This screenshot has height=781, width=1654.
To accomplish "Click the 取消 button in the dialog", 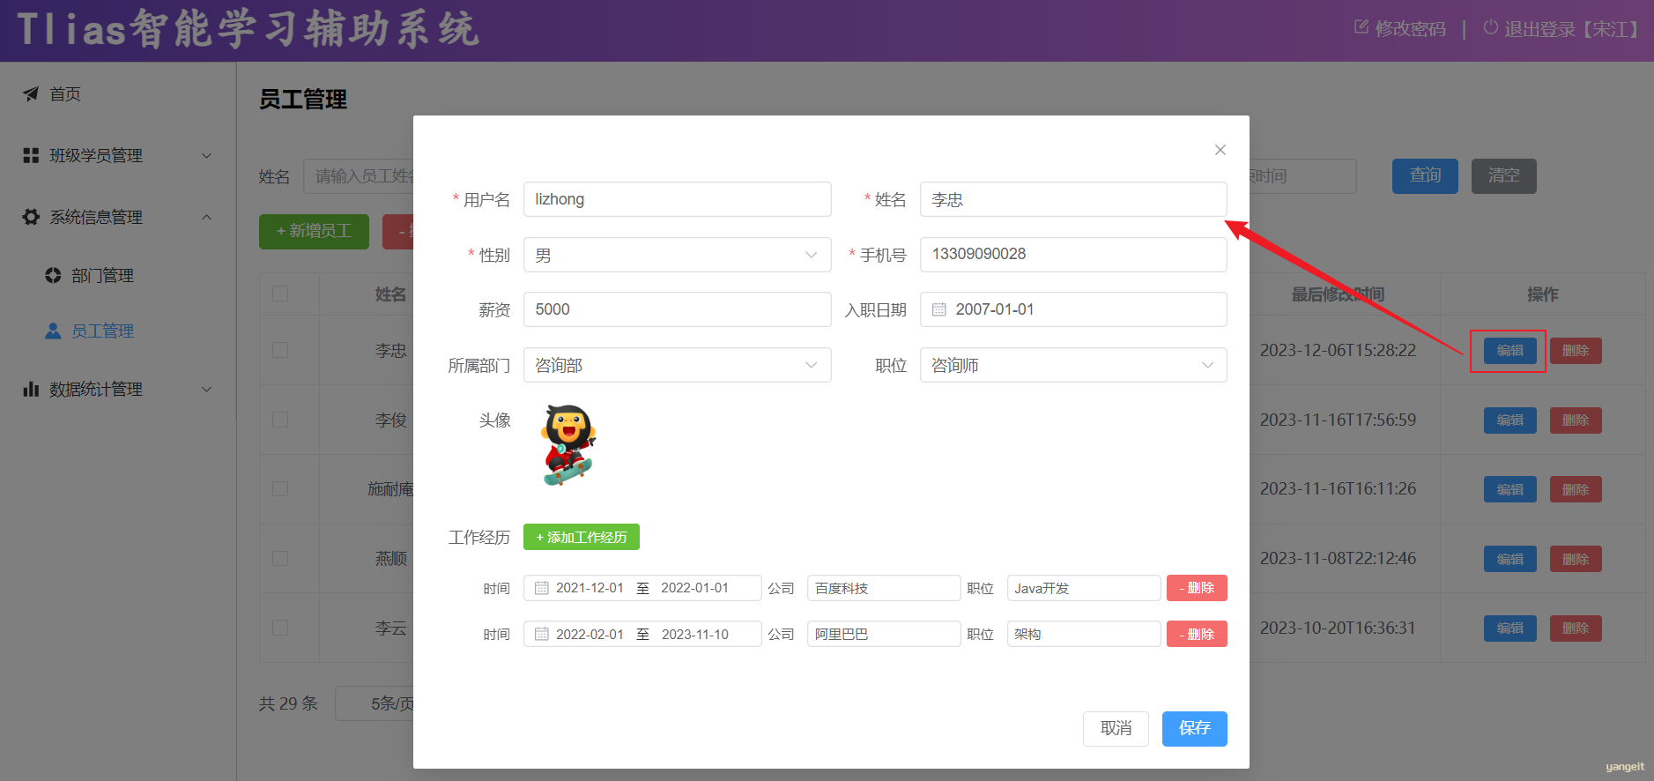I will click(x=1116, y=728).
